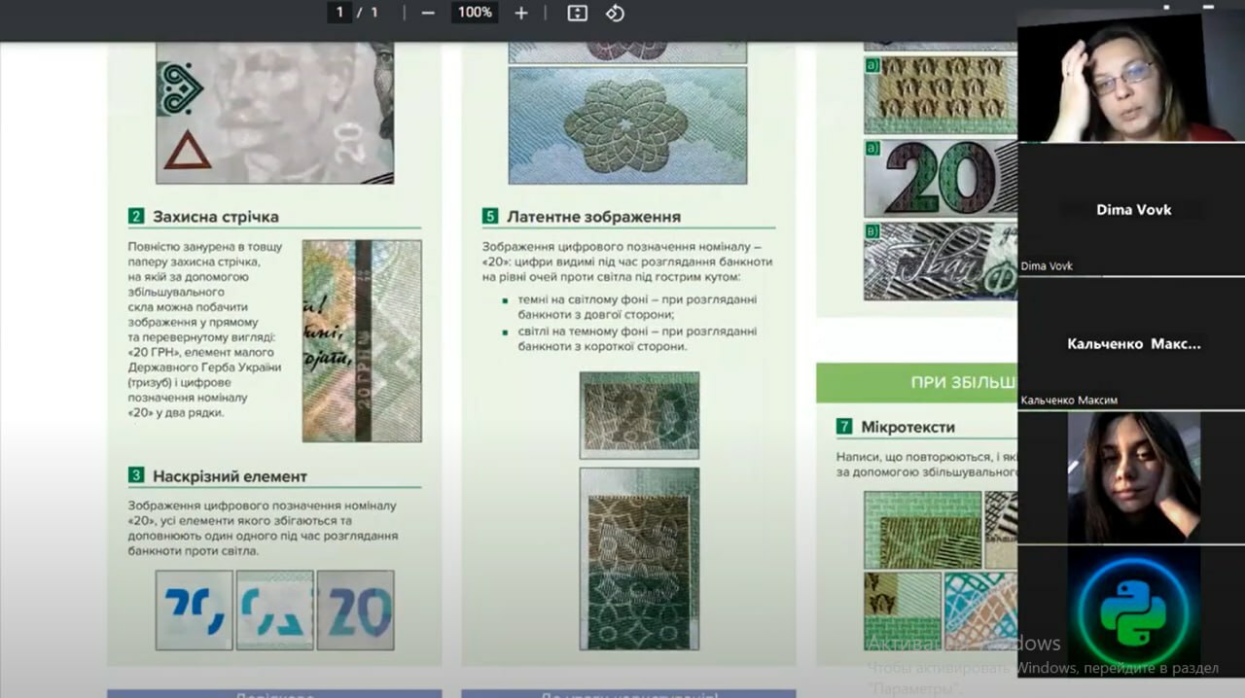Click the green flower rosette image

coord(627,125)
